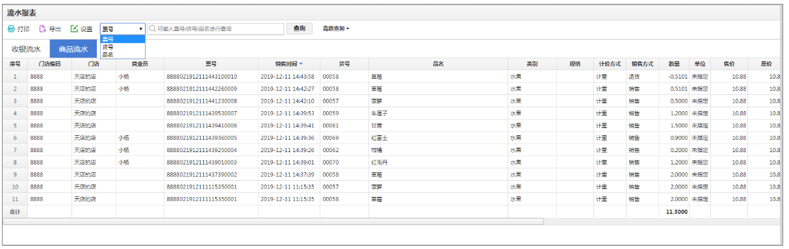Select ticket number 888802191211439410006

point(202,125)
